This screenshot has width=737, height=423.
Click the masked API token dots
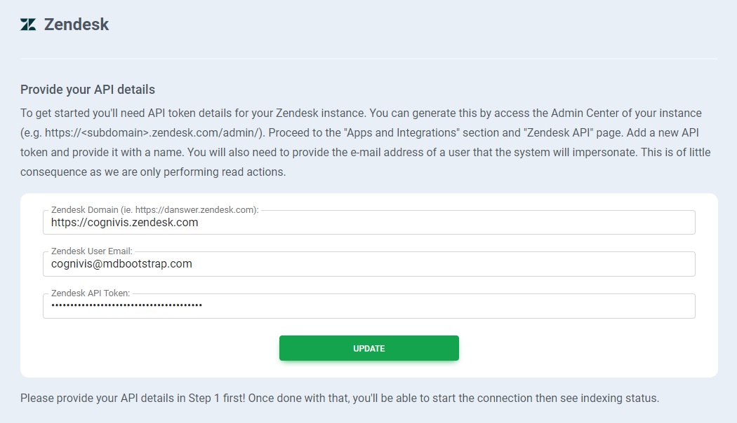[x=126, y=306]
